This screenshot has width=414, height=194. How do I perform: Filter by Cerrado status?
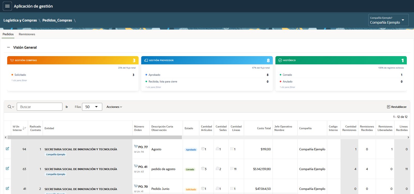tap(341, 75)
